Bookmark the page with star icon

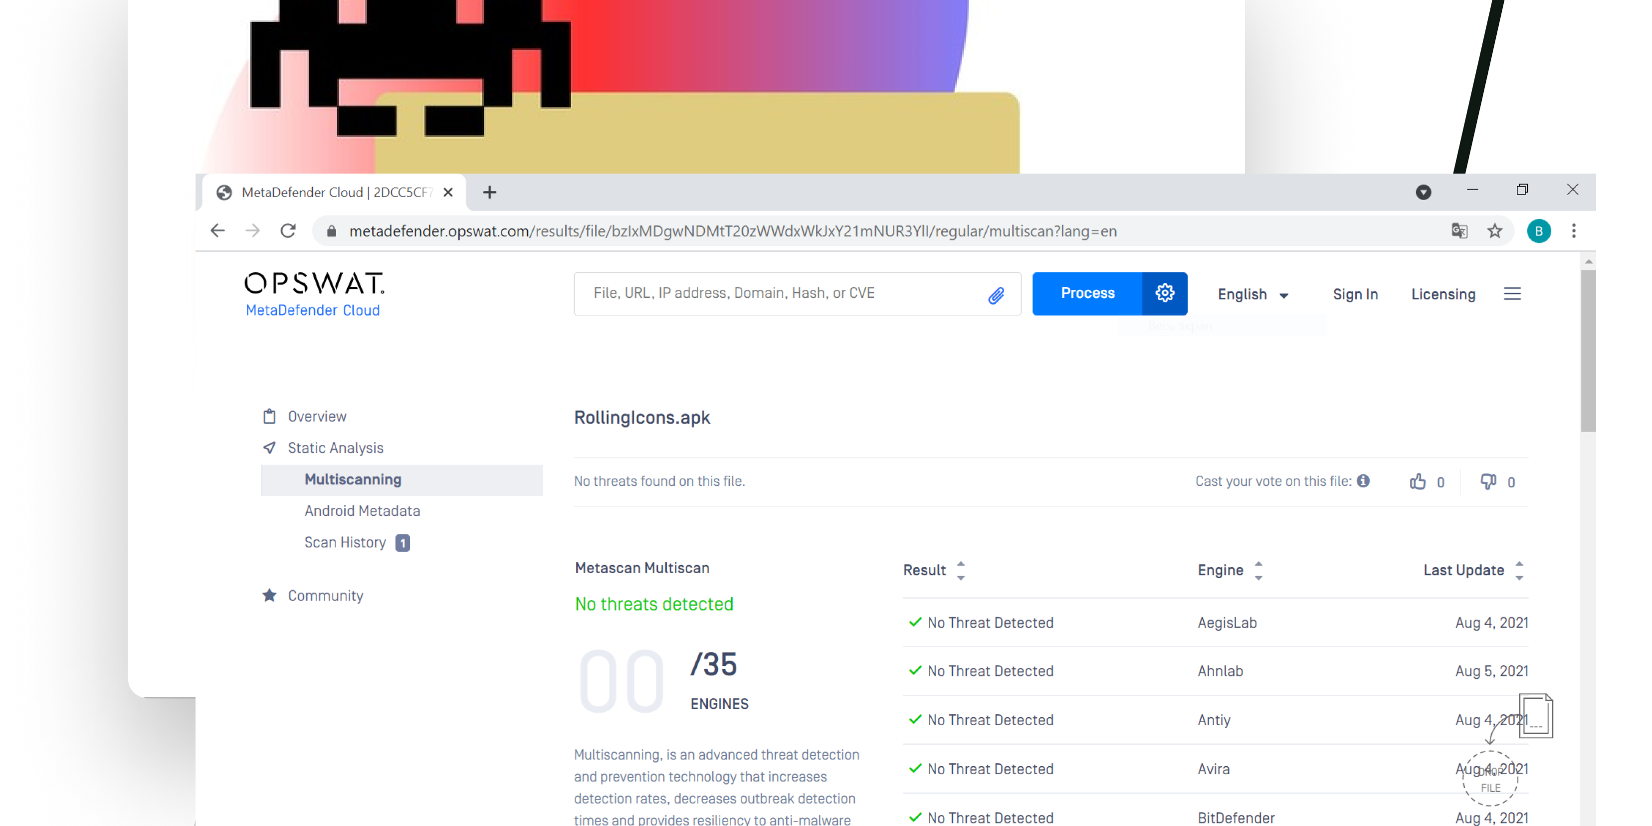[x=1495, y=231]
